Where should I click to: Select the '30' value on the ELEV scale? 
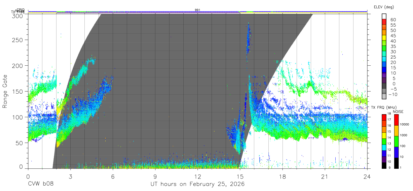point(393,52)
